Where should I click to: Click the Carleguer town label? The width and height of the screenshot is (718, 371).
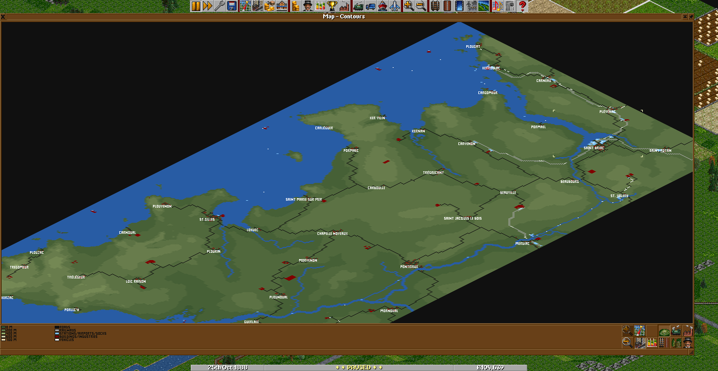click(324, 128)
